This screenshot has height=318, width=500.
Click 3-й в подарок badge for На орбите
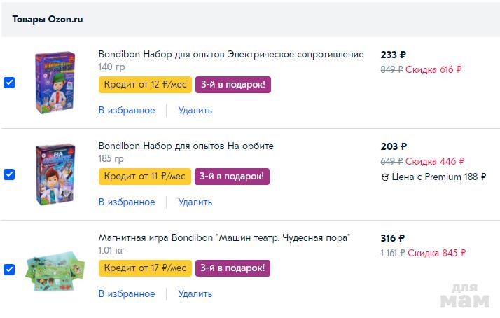(x=232, y=177)
